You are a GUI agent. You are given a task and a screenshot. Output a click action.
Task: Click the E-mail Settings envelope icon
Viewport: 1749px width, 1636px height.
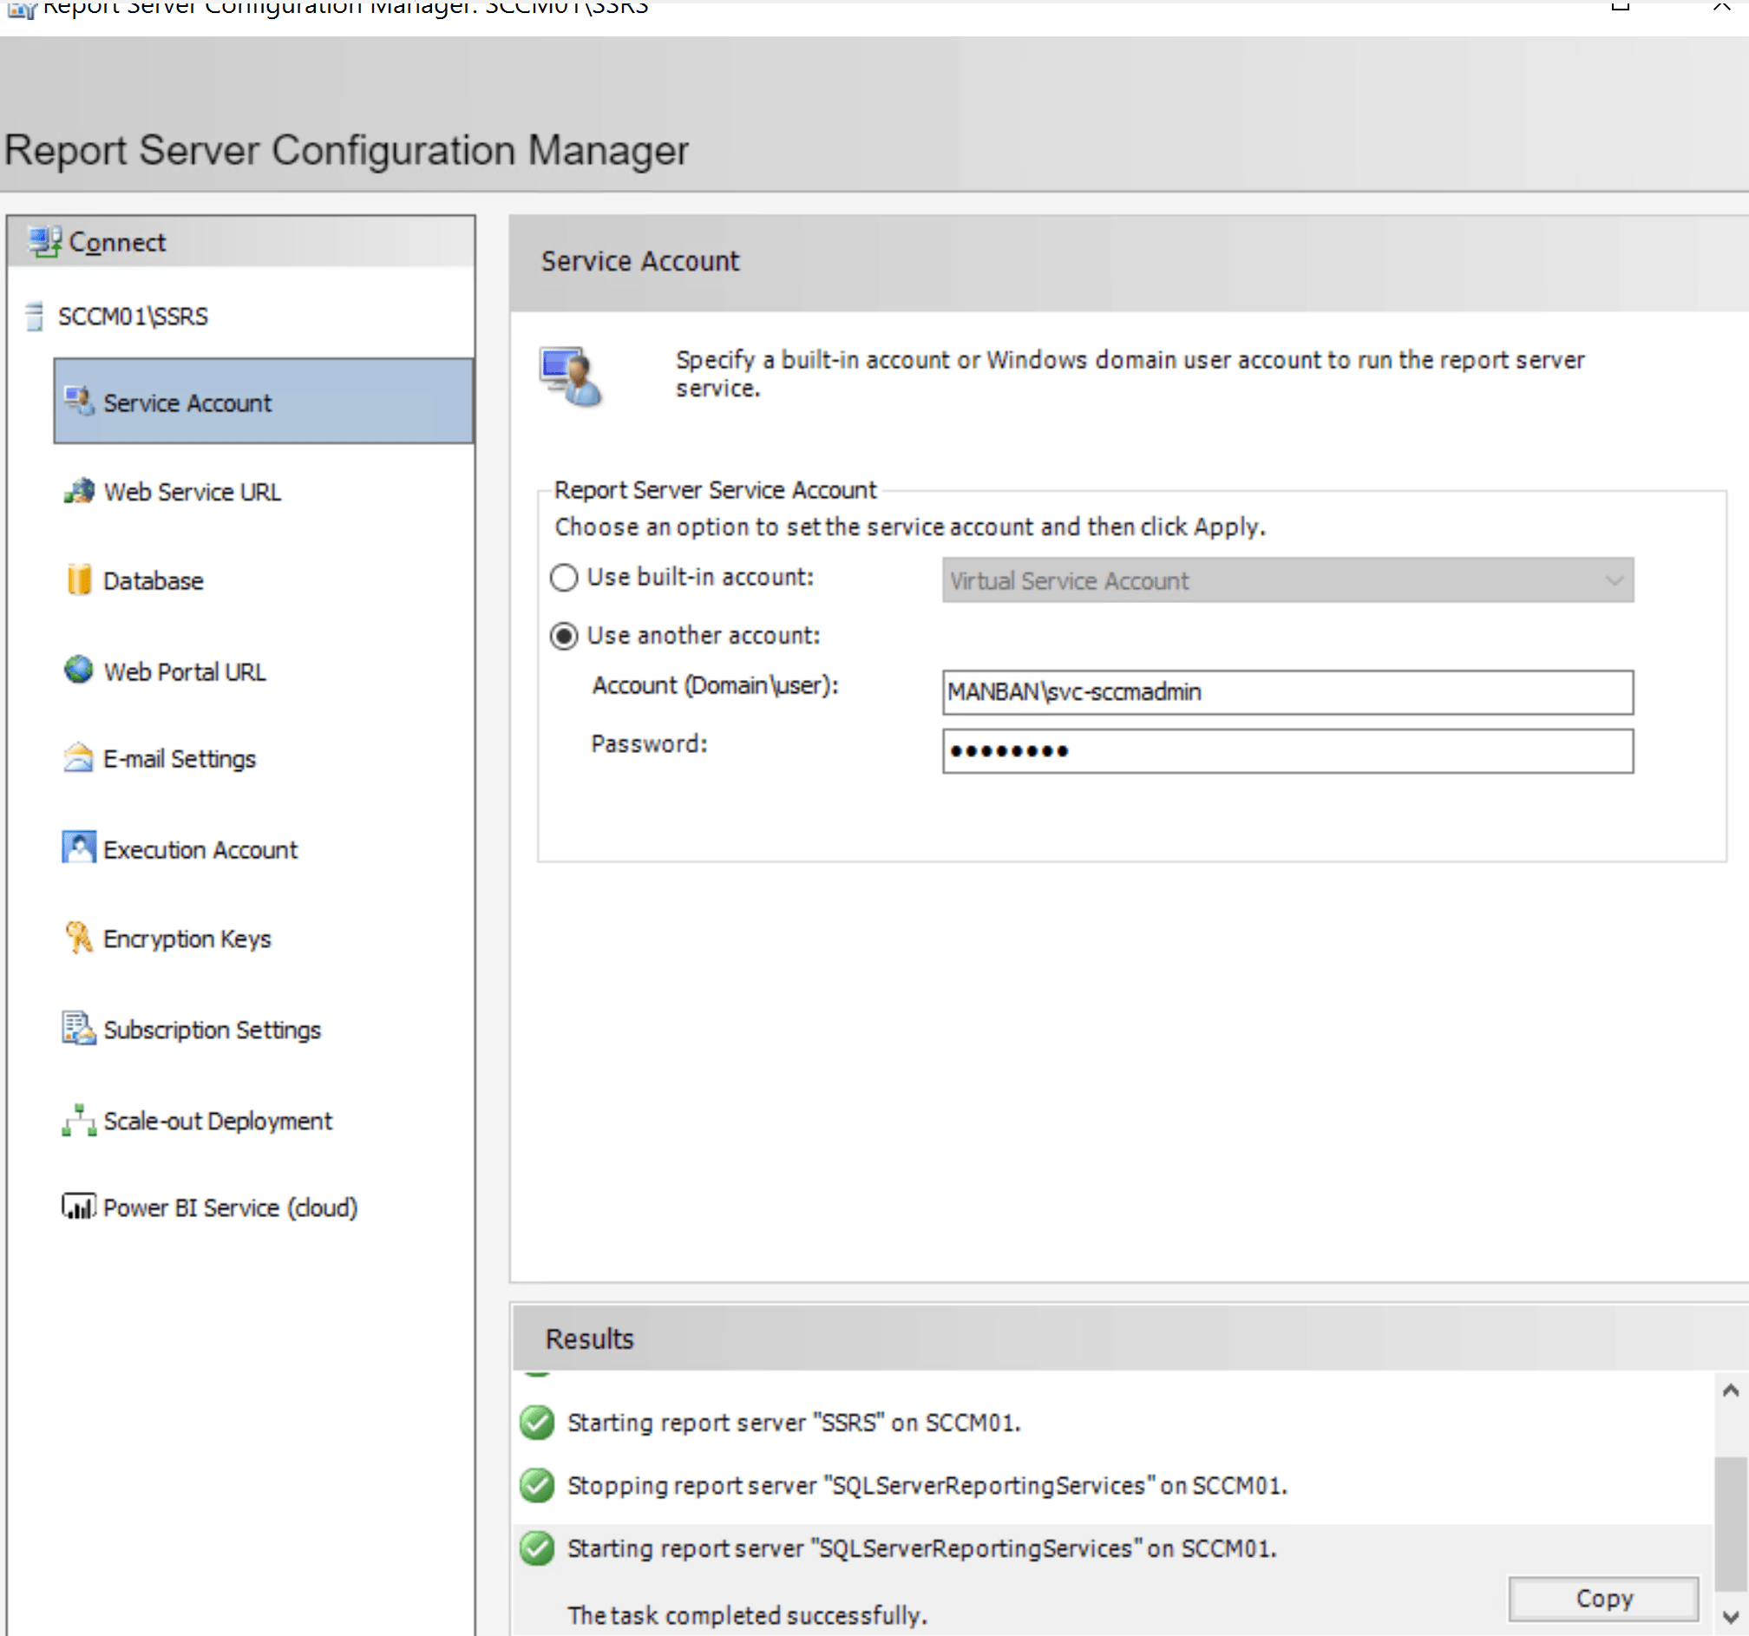(79, 757)
